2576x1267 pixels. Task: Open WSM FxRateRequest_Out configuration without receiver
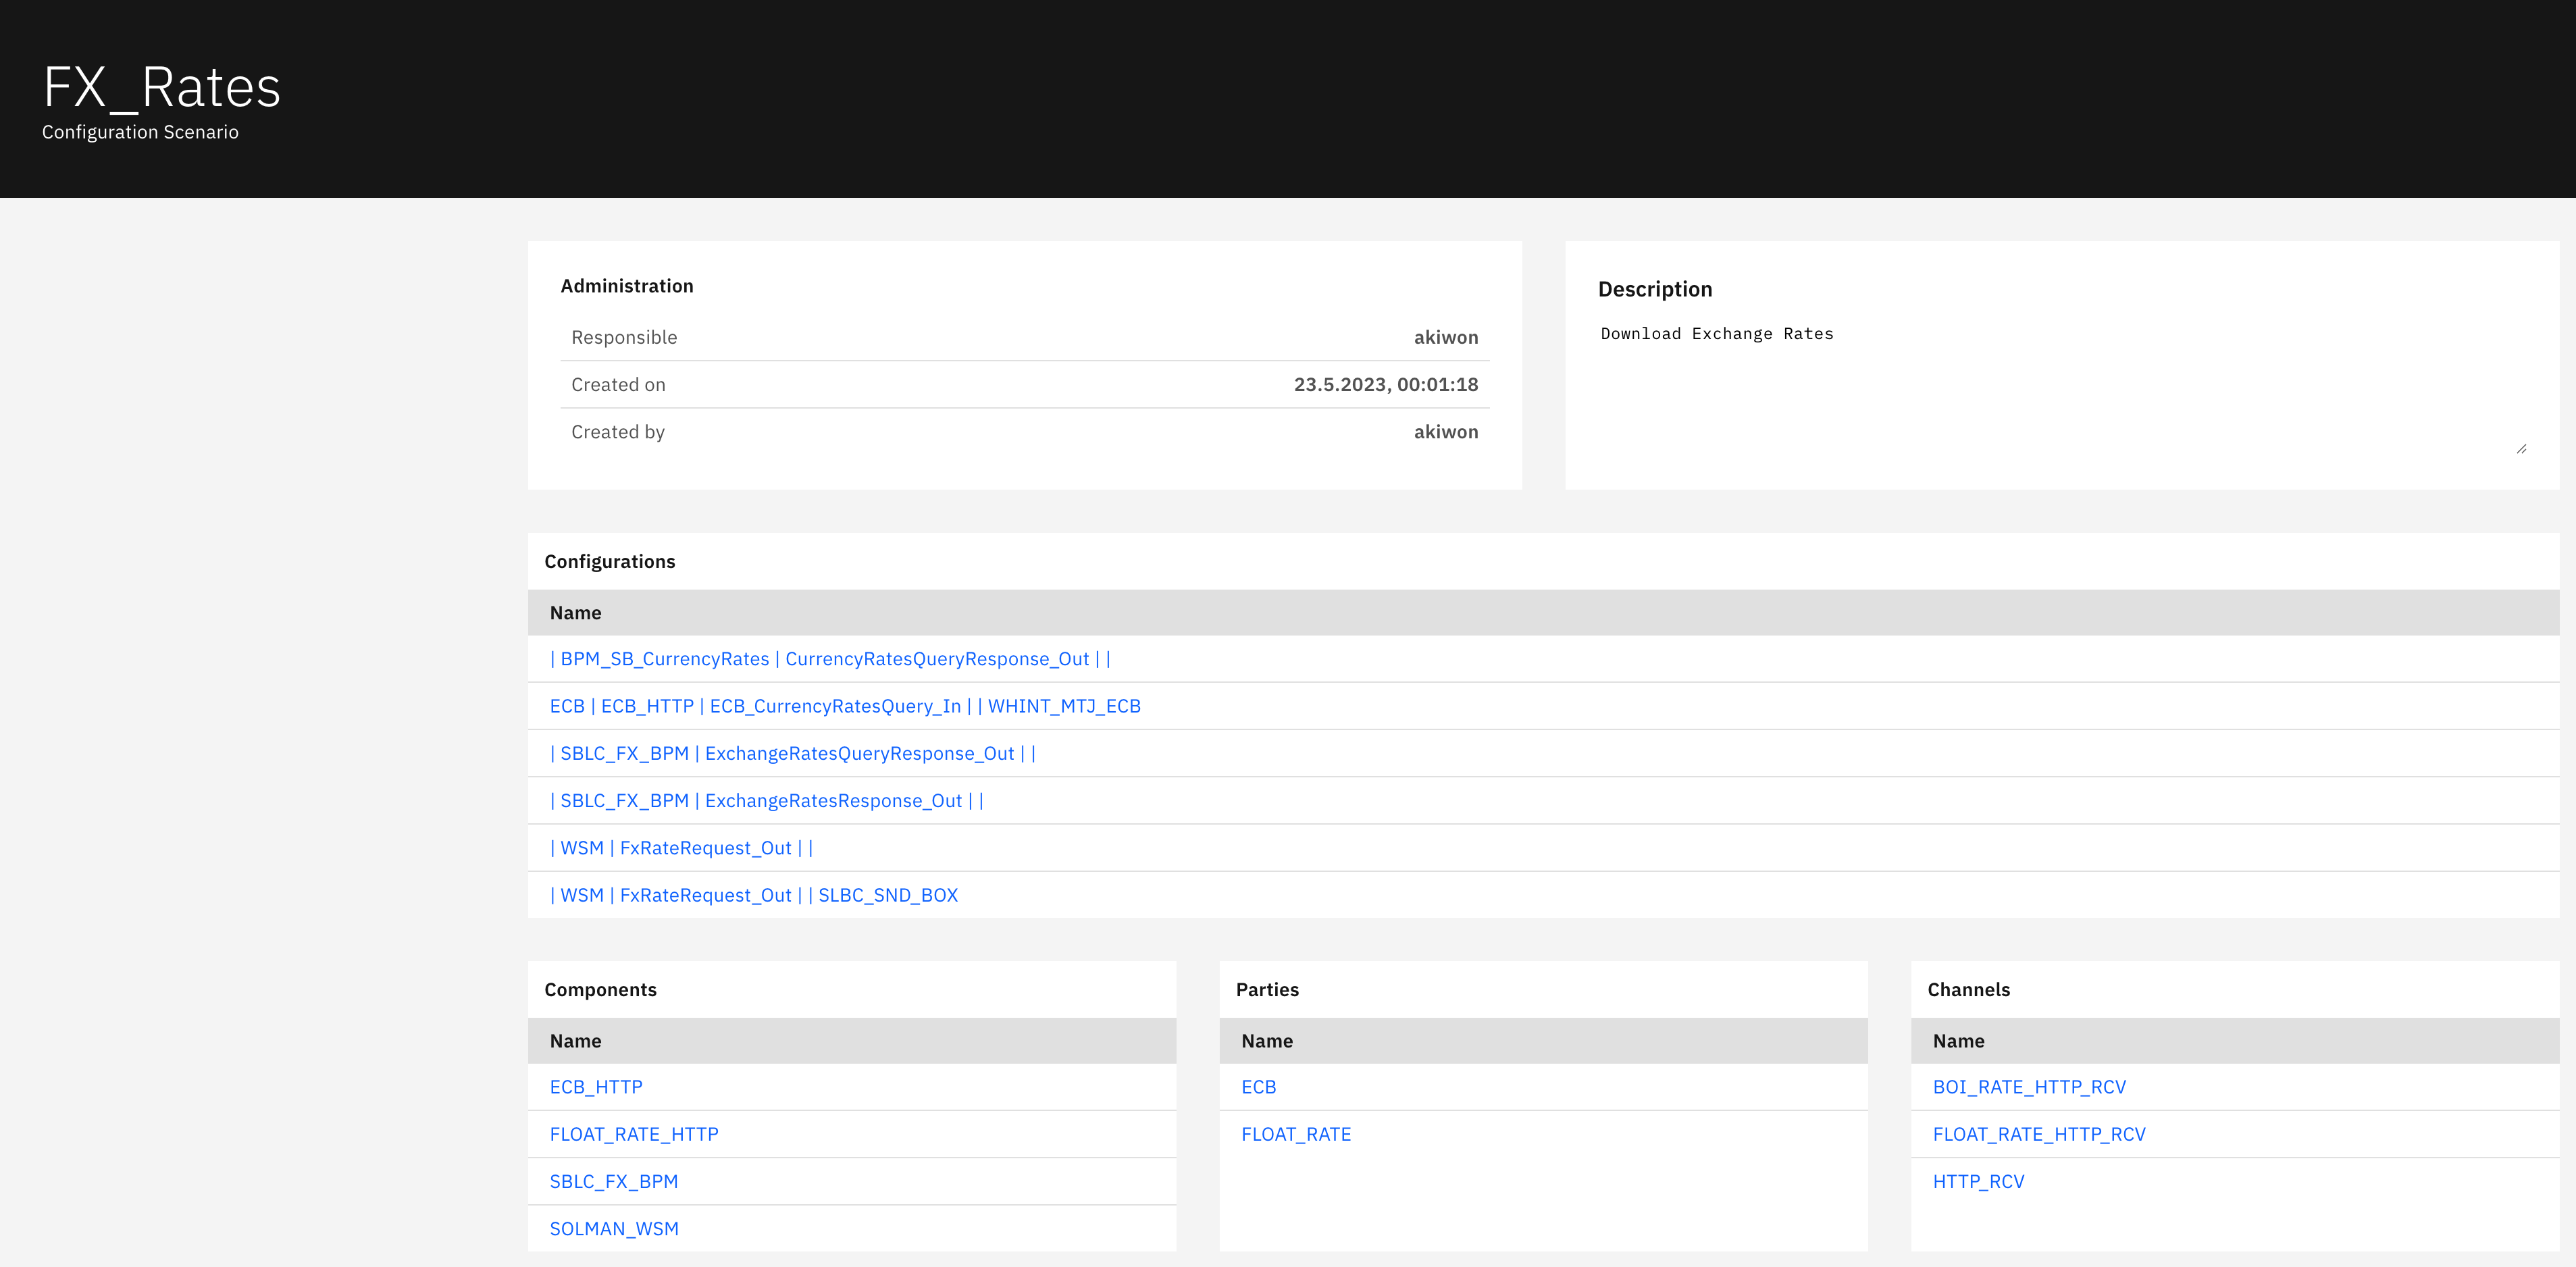click(x=681, y=848)
